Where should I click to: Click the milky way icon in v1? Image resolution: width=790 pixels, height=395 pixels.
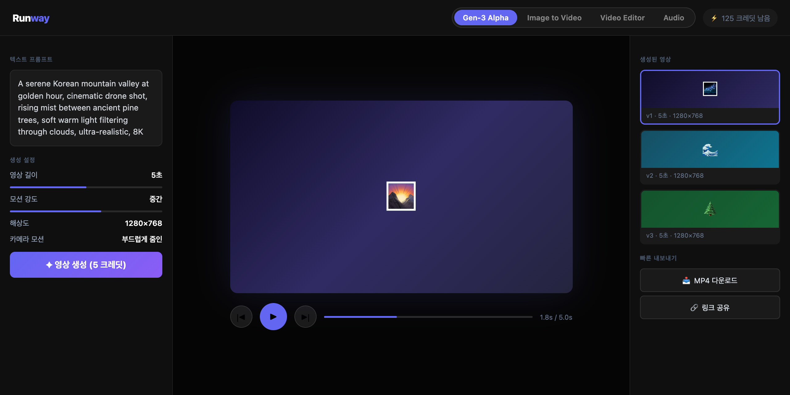[710, 89]
